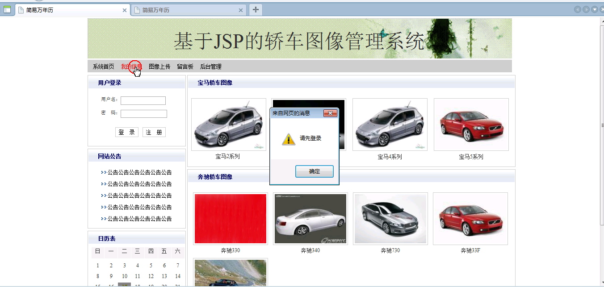
Task: Select date 4 in the calendar
Action: click(x=138, y=266)
